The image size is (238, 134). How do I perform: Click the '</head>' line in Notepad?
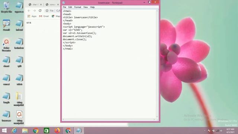click(x=68, y=20)
